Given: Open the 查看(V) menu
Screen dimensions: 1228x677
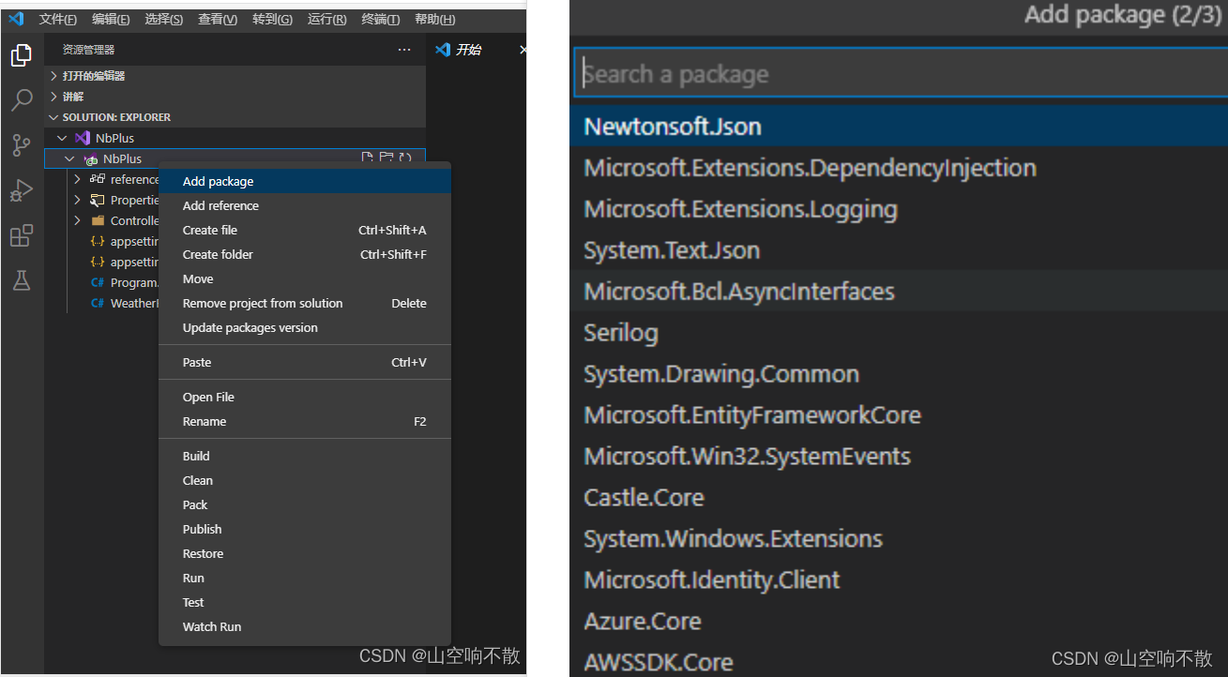Looking at the screenshot, I should click(218, 20).
